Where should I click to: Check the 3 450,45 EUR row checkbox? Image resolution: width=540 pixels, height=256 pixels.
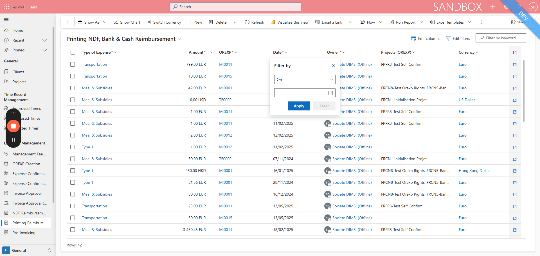click(73, 230)
